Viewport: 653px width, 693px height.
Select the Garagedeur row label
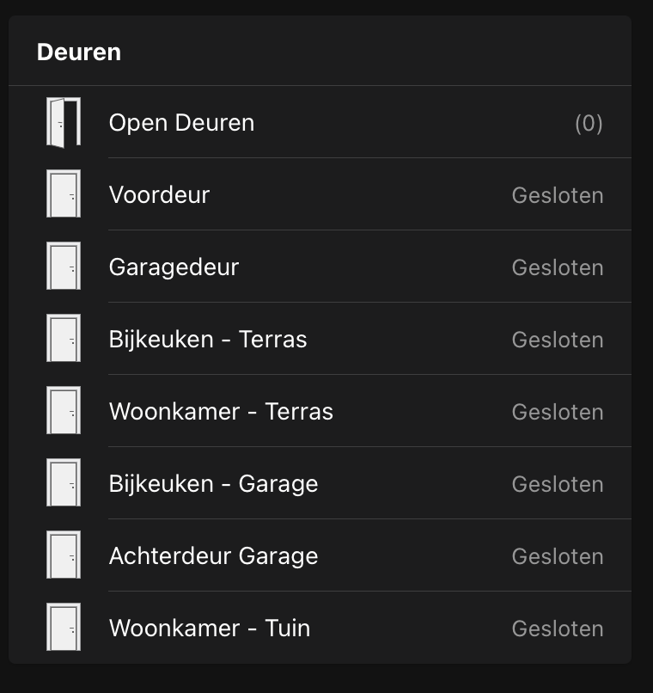[174, 267]
